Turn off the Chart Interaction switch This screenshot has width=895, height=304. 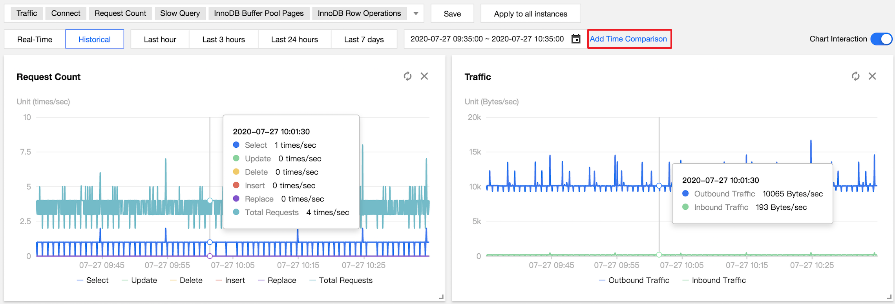[x=881, y=39]
